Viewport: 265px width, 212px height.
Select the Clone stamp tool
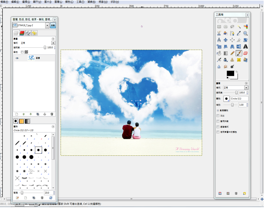pyautogui.click(x=232, y=60)
